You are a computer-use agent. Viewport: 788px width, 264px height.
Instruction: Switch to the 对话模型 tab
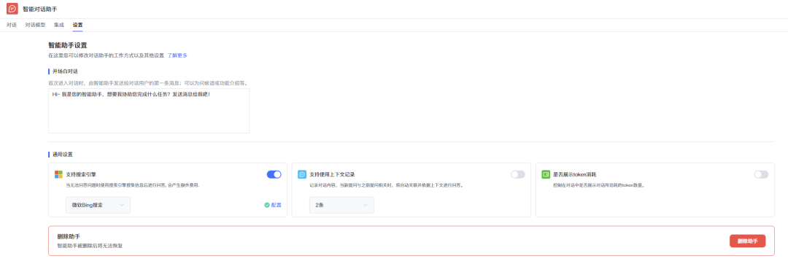(x=35, y=25)
